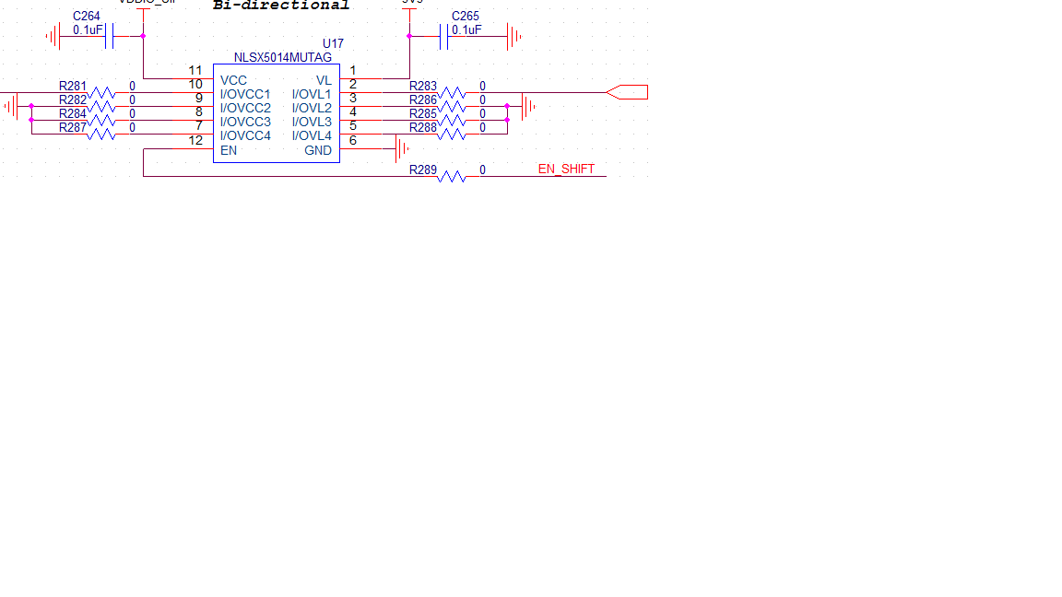Click ground symbol right of C265
Screen dimensions: 1062x597
click(x=514, y=37)
